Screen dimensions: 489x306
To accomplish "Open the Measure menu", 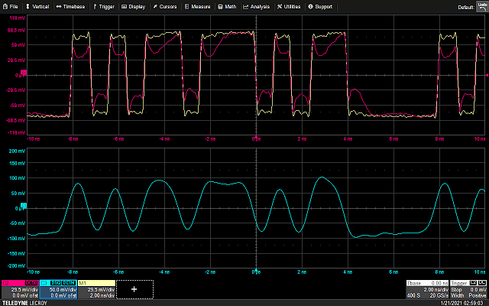I will click(200, 6).
